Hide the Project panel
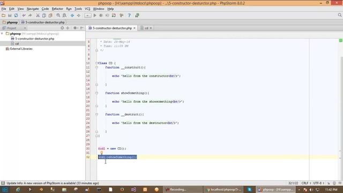Viewport: 343px width, 193px height. (82, 28)
